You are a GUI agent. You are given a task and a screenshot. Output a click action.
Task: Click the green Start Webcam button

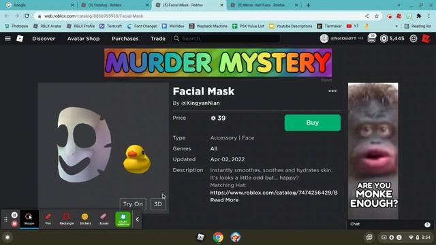tap(123, 219)
